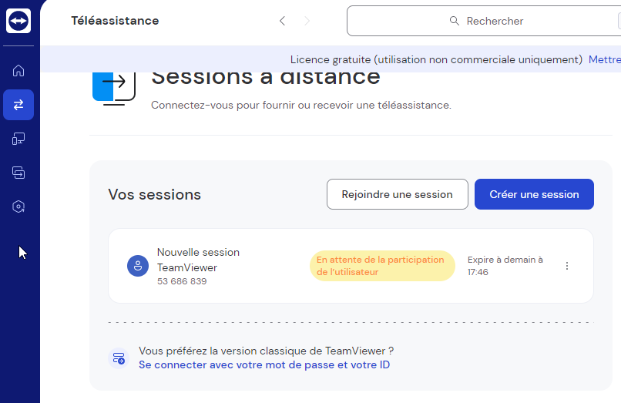Viewport: 621px width, 403px height.
Task: Open the Remote Support arrows icon in the sidebar
Action: (18, 105)
